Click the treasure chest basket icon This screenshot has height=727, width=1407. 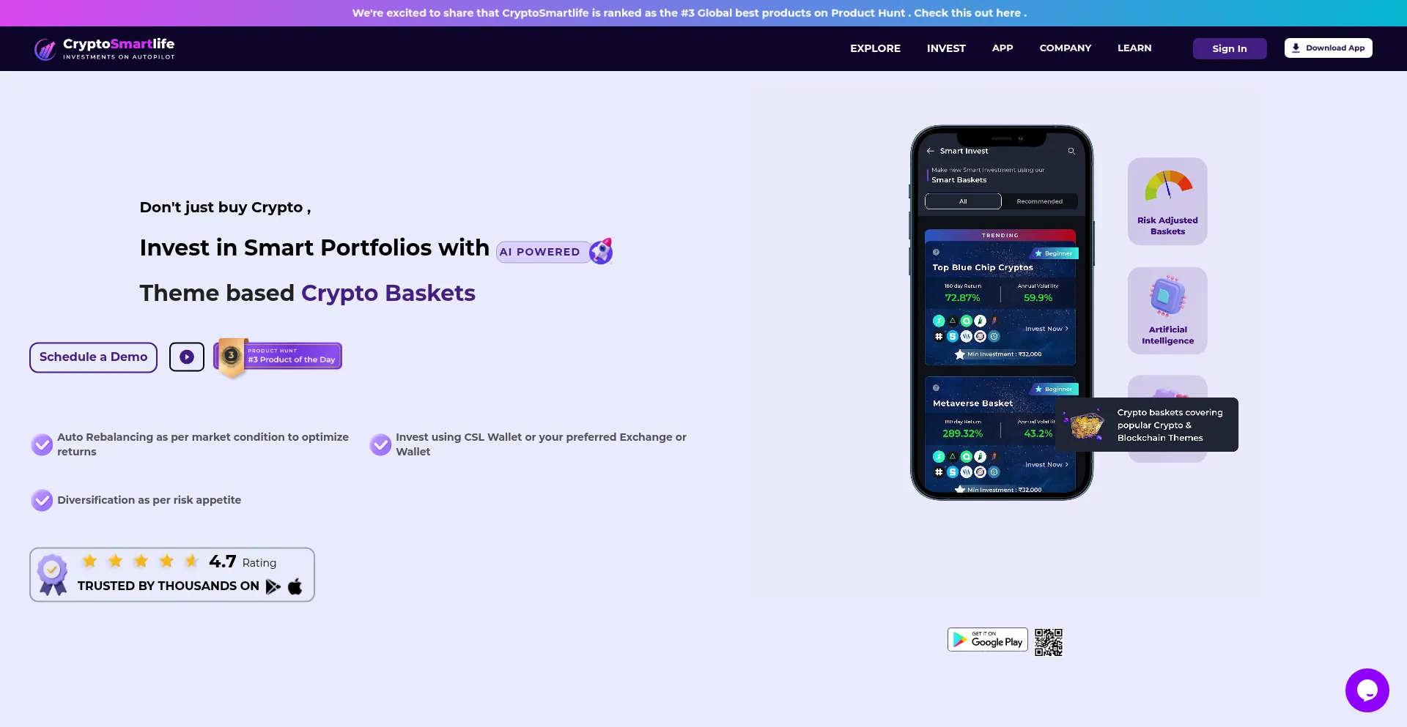[1086, 425]
